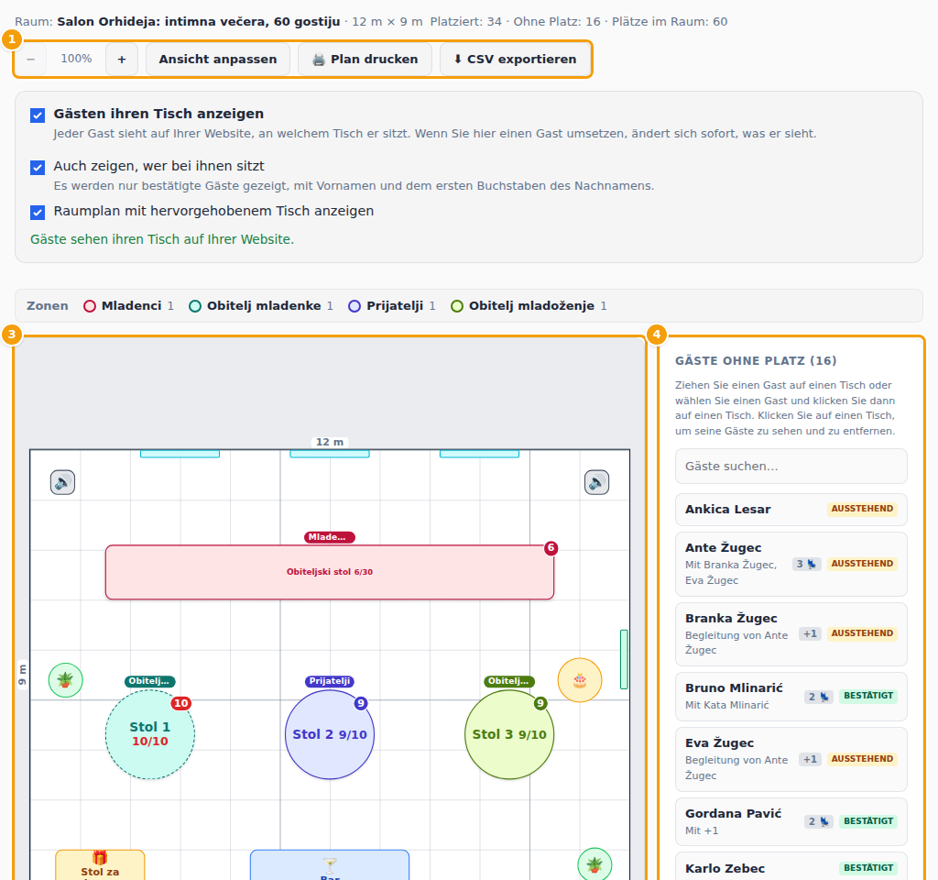Click the Obiteljski stol 6/30 table
This screenshot has height=880, width=938.
click(330, 572)
